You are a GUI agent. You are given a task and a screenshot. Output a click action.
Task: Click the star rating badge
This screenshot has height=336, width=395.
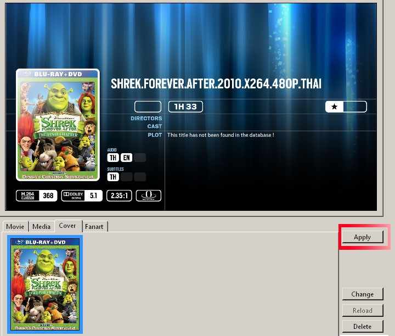[x=346, y=107]
